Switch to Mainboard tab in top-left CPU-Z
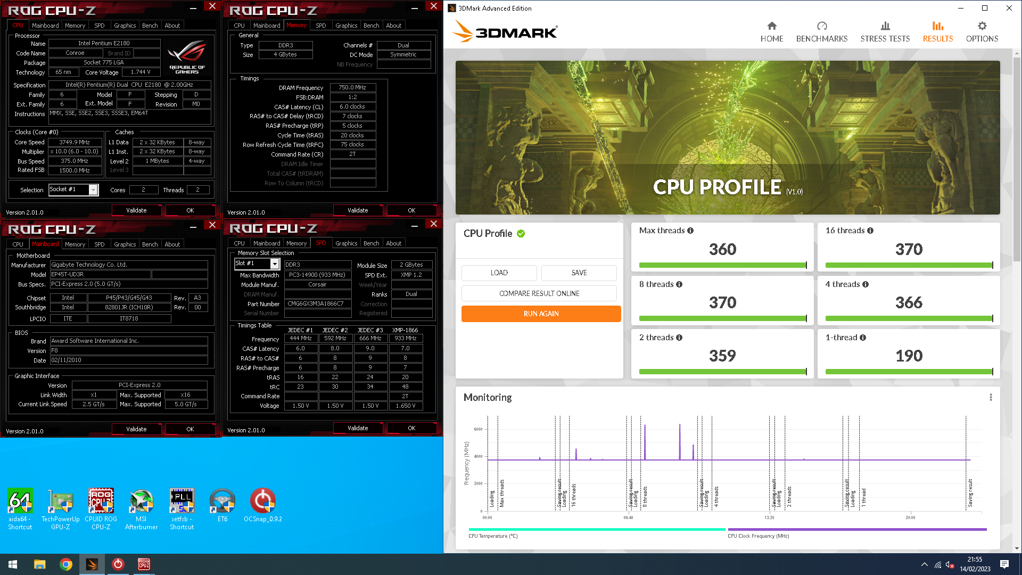 tap(45, 26)
